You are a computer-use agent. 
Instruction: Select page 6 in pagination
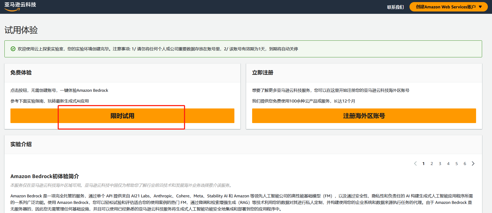pos(465,163)
